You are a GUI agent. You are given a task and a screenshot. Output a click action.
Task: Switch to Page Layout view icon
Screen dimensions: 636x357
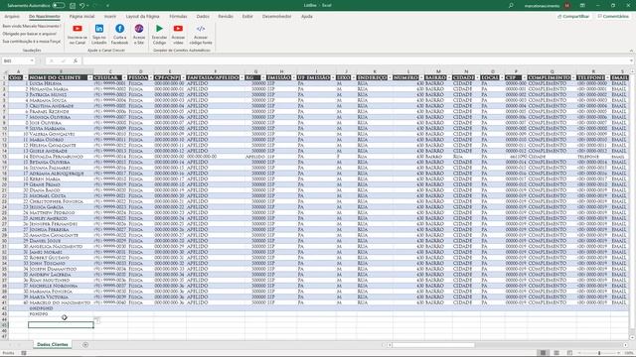tap(556, 353)
